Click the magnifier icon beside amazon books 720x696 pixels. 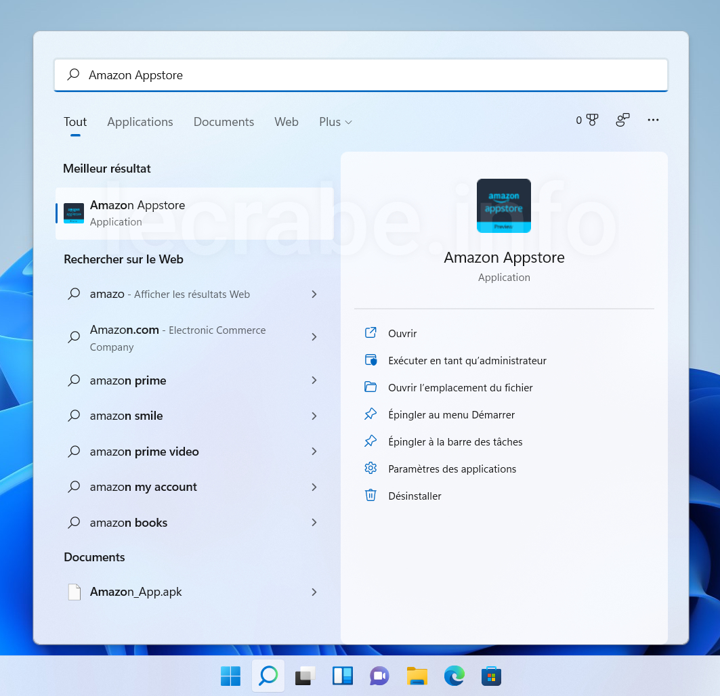pyautogui.click(x=74, y=523)
